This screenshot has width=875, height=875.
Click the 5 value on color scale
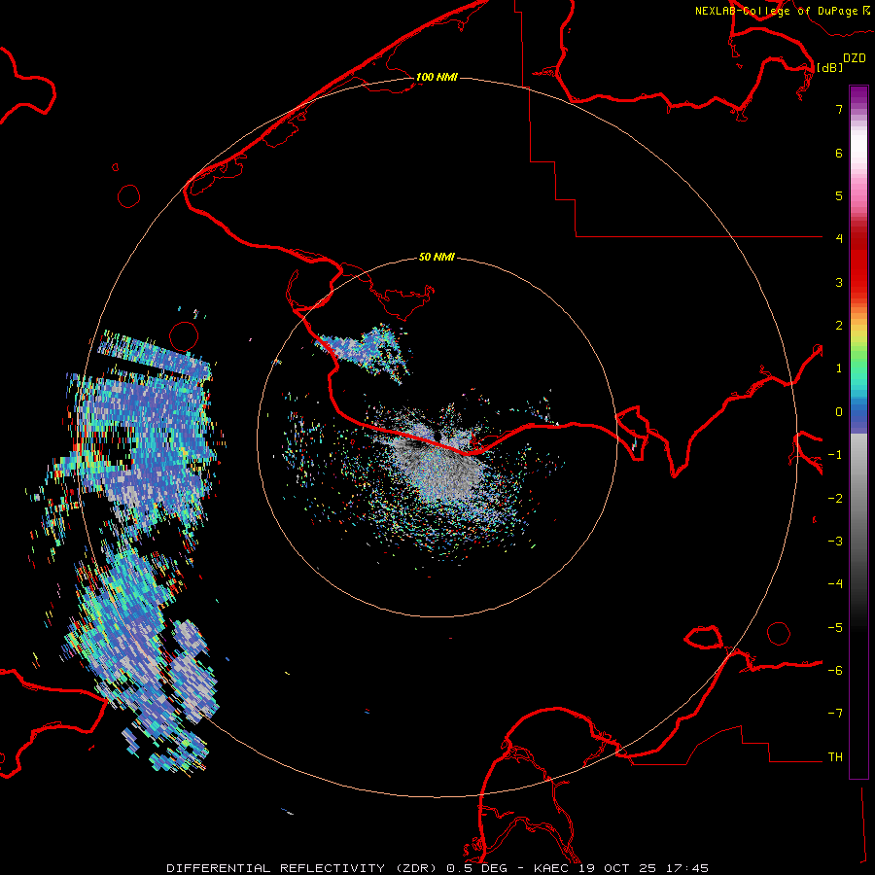click(x=839, y=195)
